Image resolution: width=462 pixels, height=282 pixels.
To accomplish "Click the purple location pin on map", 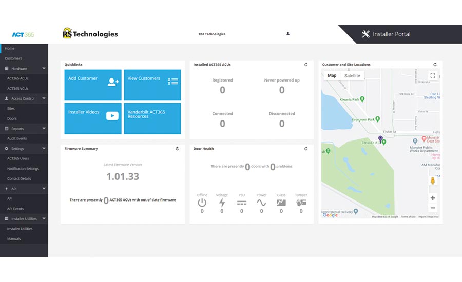I will click(380, 138).
